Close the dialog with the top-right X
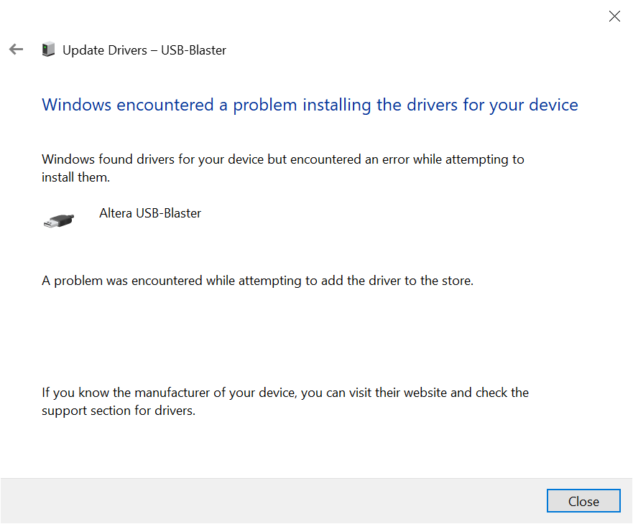 click(614, 17)
